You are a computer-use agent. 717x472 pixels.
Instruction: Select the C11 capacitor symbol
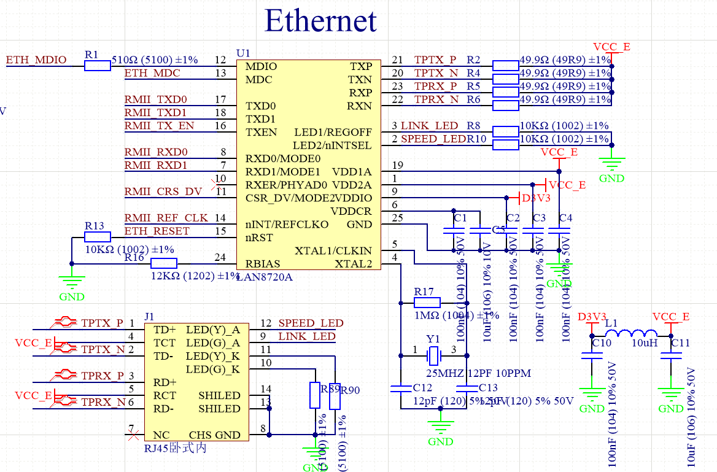[671, 356]
